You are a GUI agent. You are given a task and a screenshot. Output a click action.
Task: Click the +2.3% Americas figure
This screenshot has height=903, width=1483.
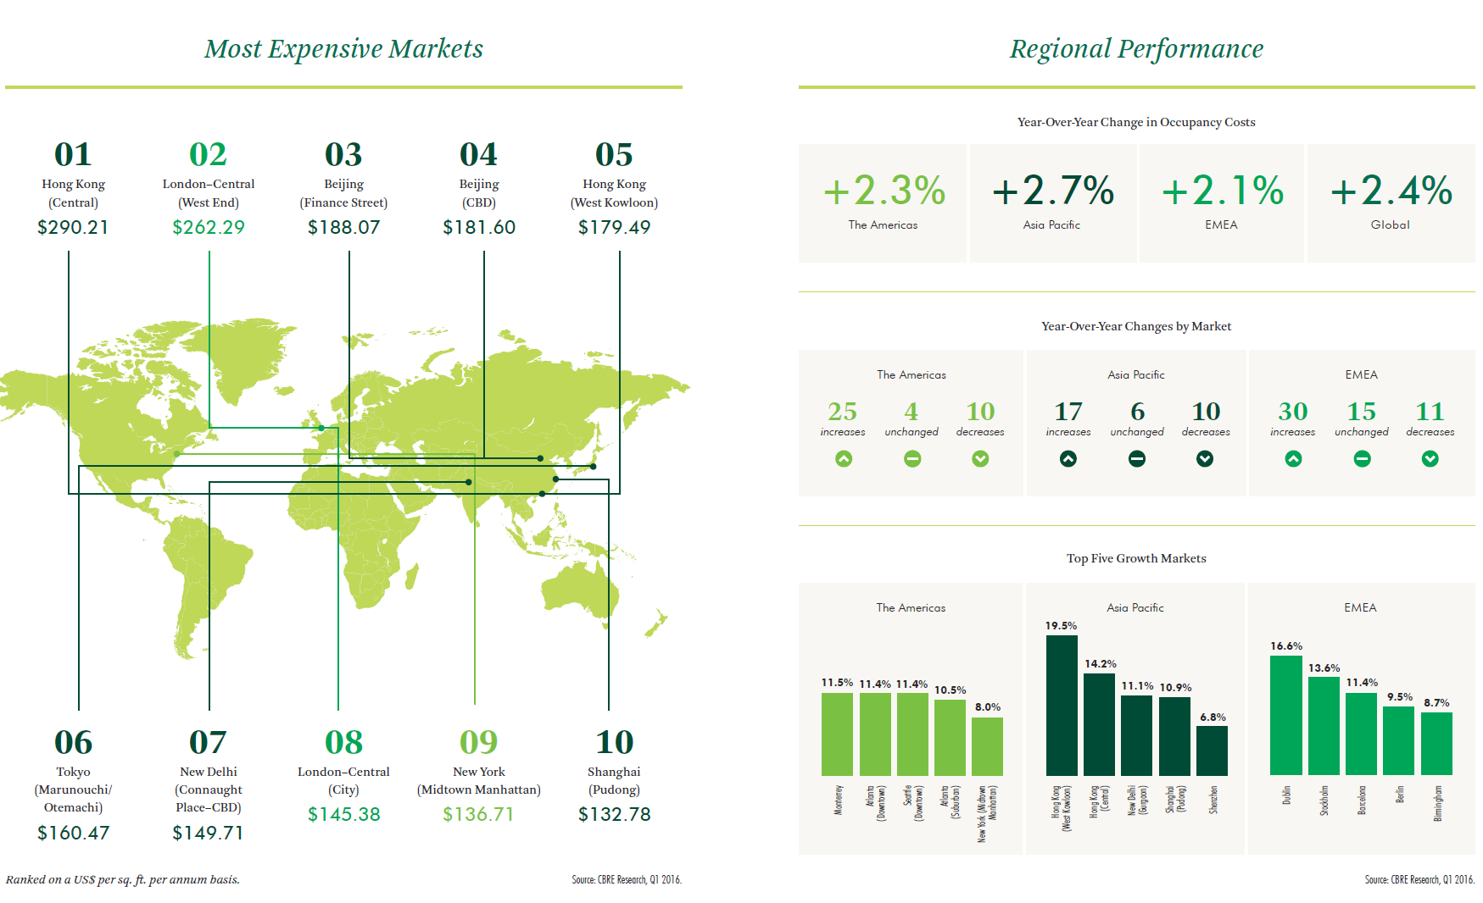884,191
